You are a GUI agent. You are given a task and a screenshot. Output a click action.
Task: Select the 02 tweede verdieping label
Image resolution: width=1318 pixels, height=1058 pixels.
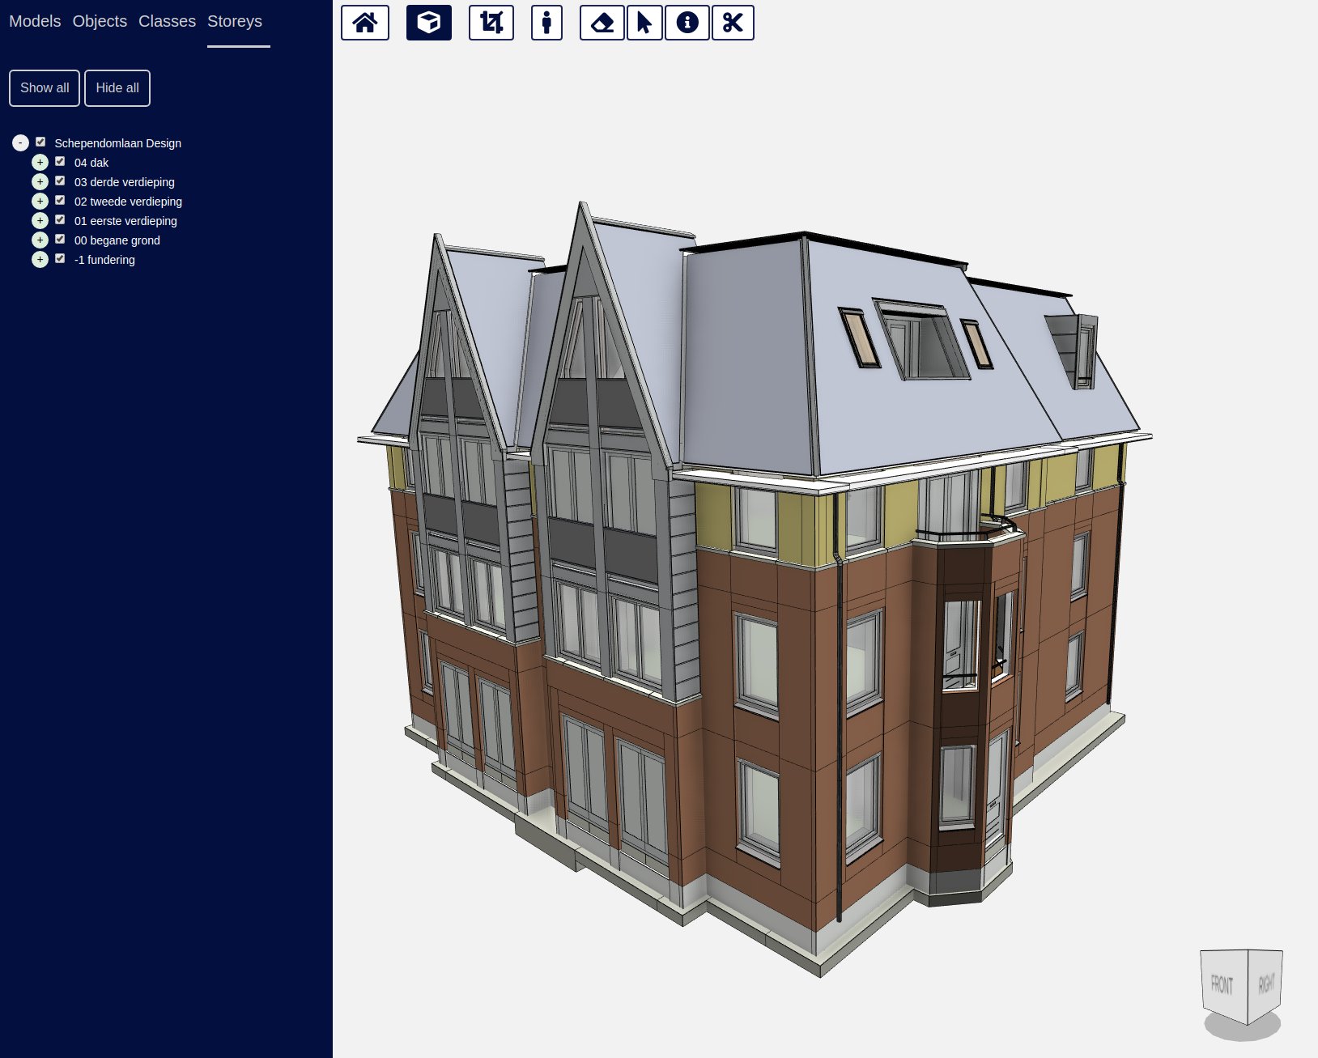[x=128, y=202]
